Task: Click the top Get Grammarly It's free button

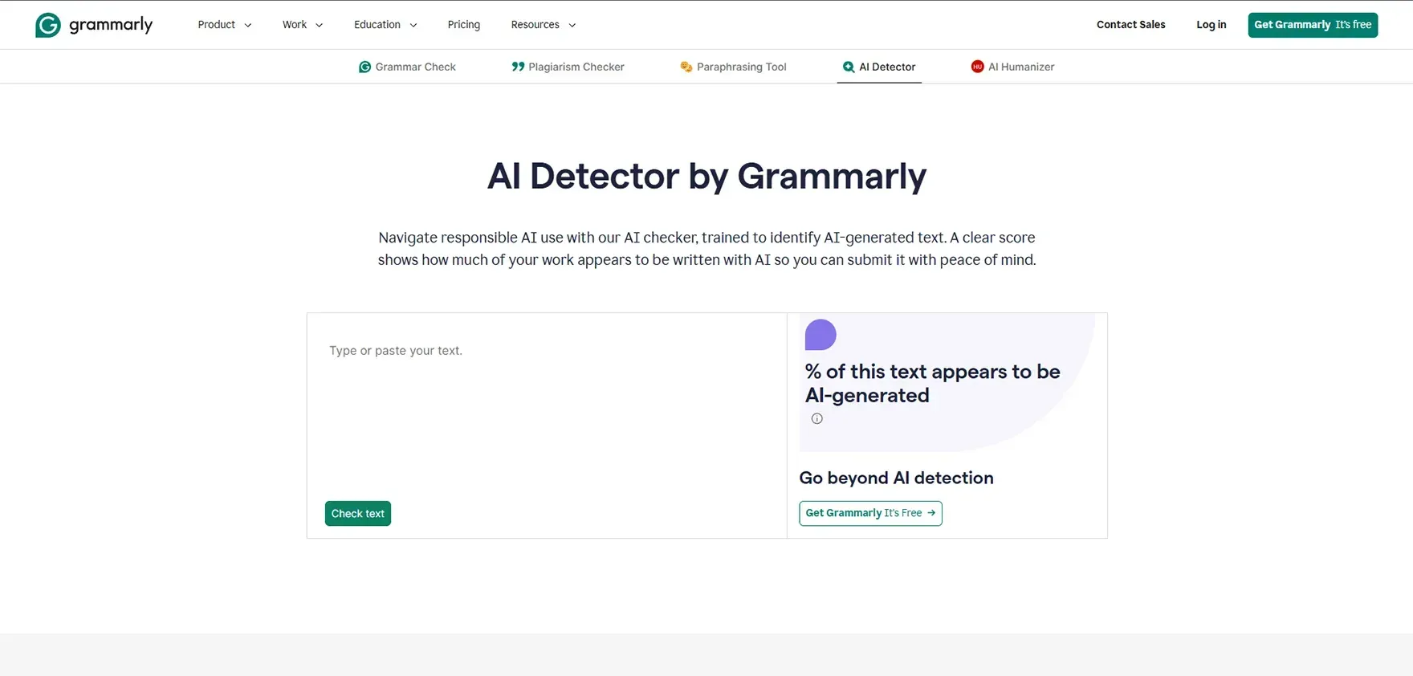Action: coord(1313,25)
